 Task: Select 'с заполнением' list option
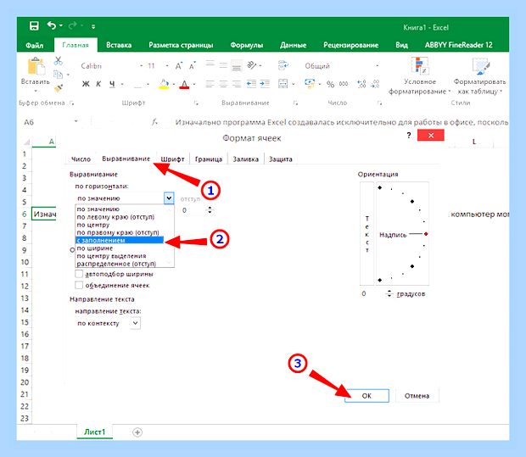(x=120, y=240)
